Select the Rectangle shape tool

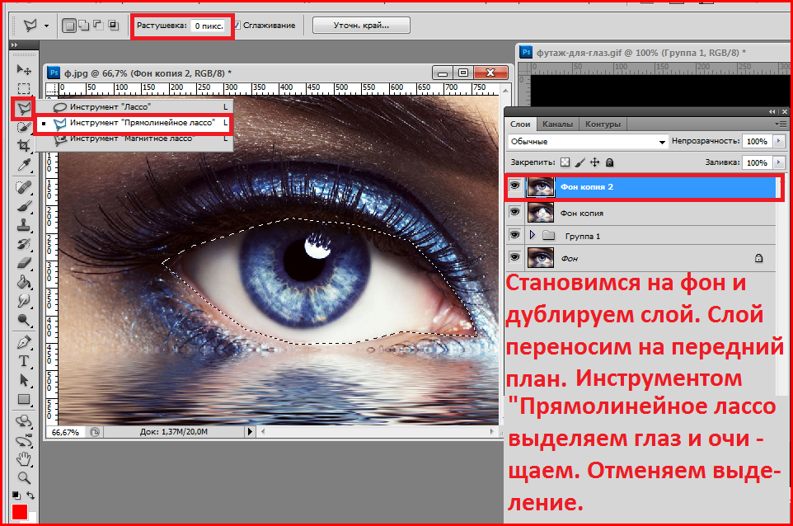point(24,400)
